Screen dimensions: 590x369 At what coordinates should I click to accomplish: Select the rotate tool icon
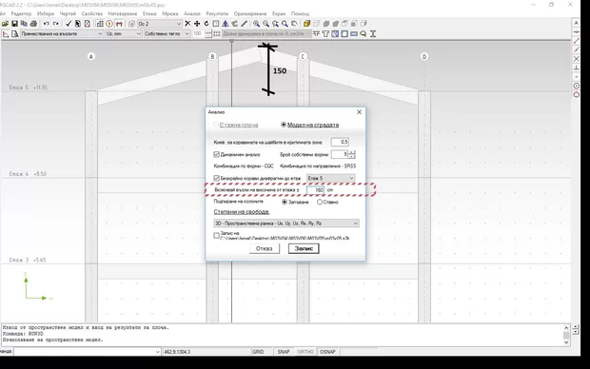206,24
